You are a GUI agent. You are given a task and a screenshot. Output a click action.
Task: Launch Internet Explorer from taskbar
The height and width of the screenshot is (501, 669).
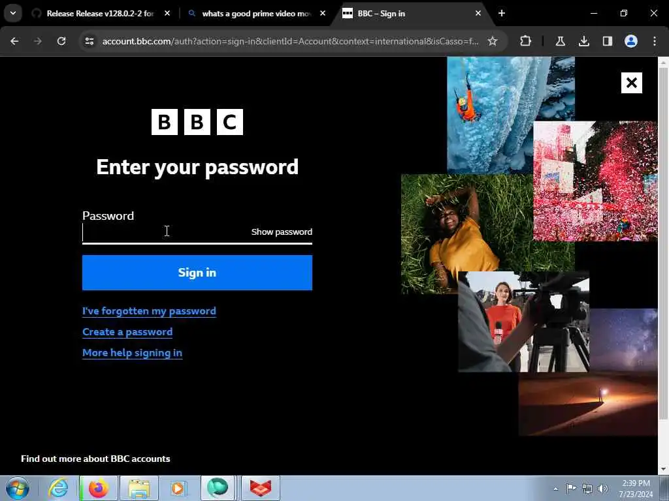coord(58,488)
